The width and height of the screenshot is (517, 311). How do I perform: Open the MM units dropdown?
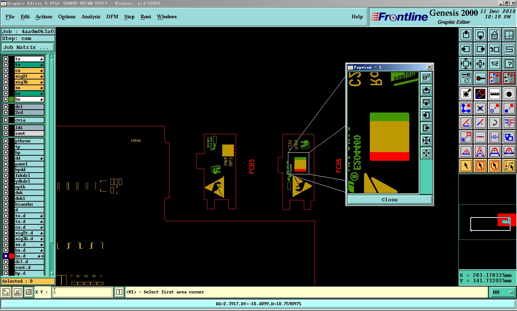pos(503,292)
